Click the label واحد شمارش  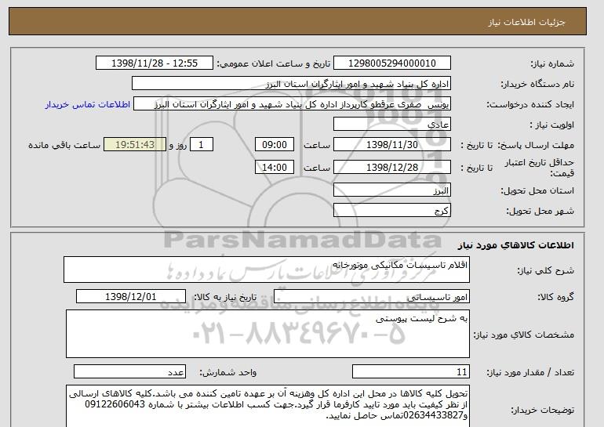pyautogui.click(x=227, y=373)
